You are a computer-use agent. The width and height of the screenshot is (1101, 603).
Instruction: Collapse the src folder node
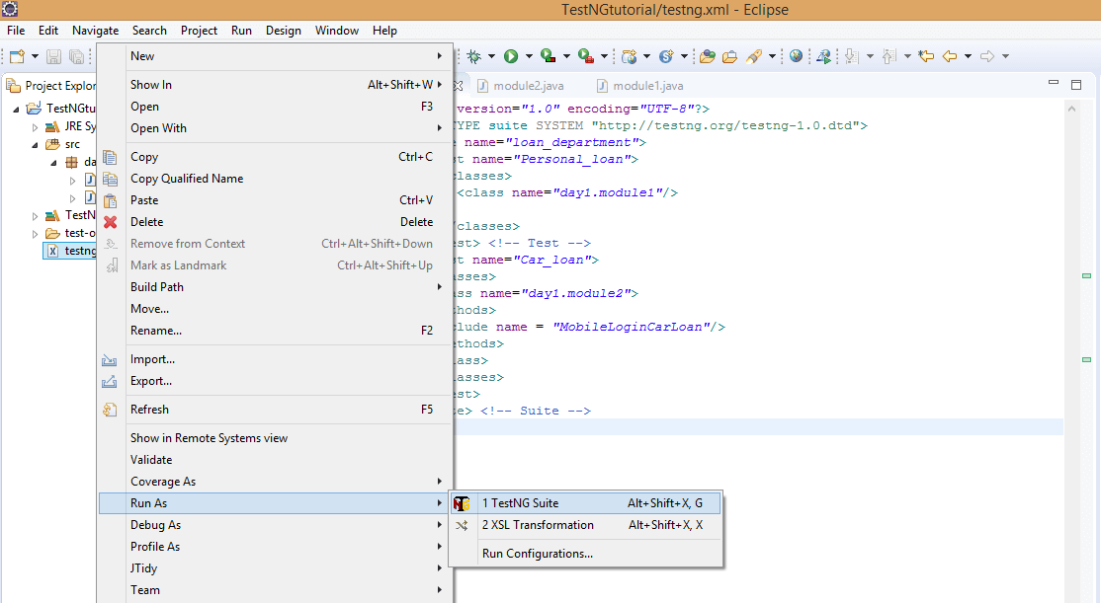pos(35,144)
